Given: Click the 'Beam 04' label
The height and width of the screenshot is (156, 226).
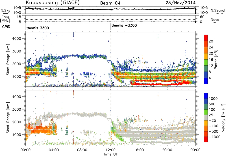Looking at the screenshot, I should pyautogui.click(x=110, y=3).
